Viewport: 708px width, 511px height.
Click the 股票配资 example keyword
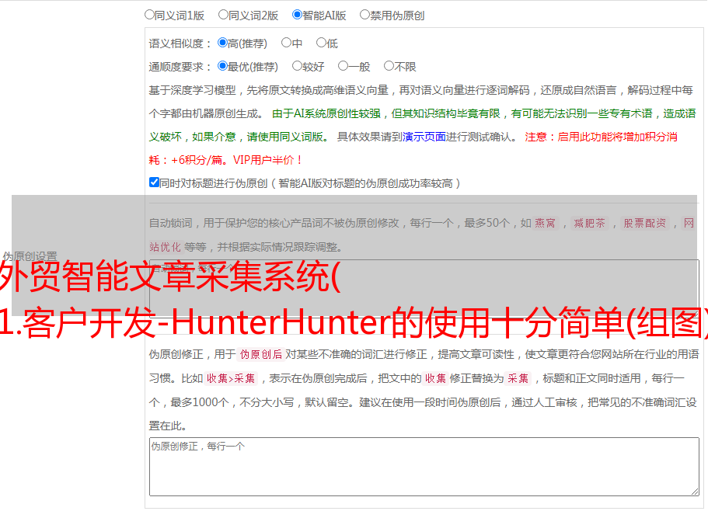pos(645,223)
